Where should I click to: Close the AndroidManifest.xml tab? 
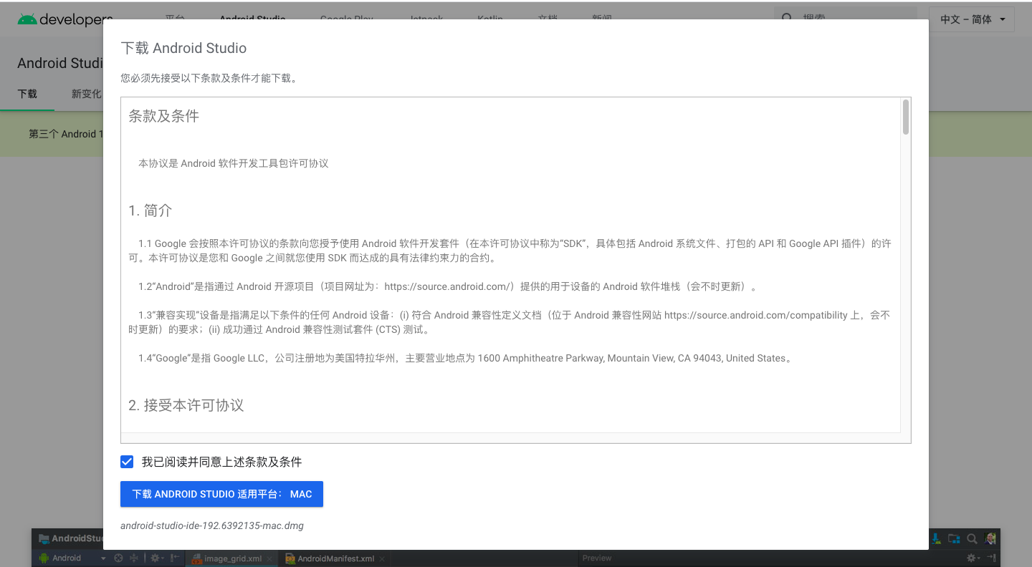pos(382,559)
